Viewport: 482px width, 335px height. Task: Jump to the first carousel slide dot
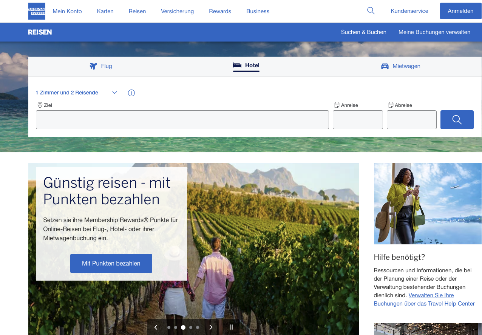click(169, 327)
